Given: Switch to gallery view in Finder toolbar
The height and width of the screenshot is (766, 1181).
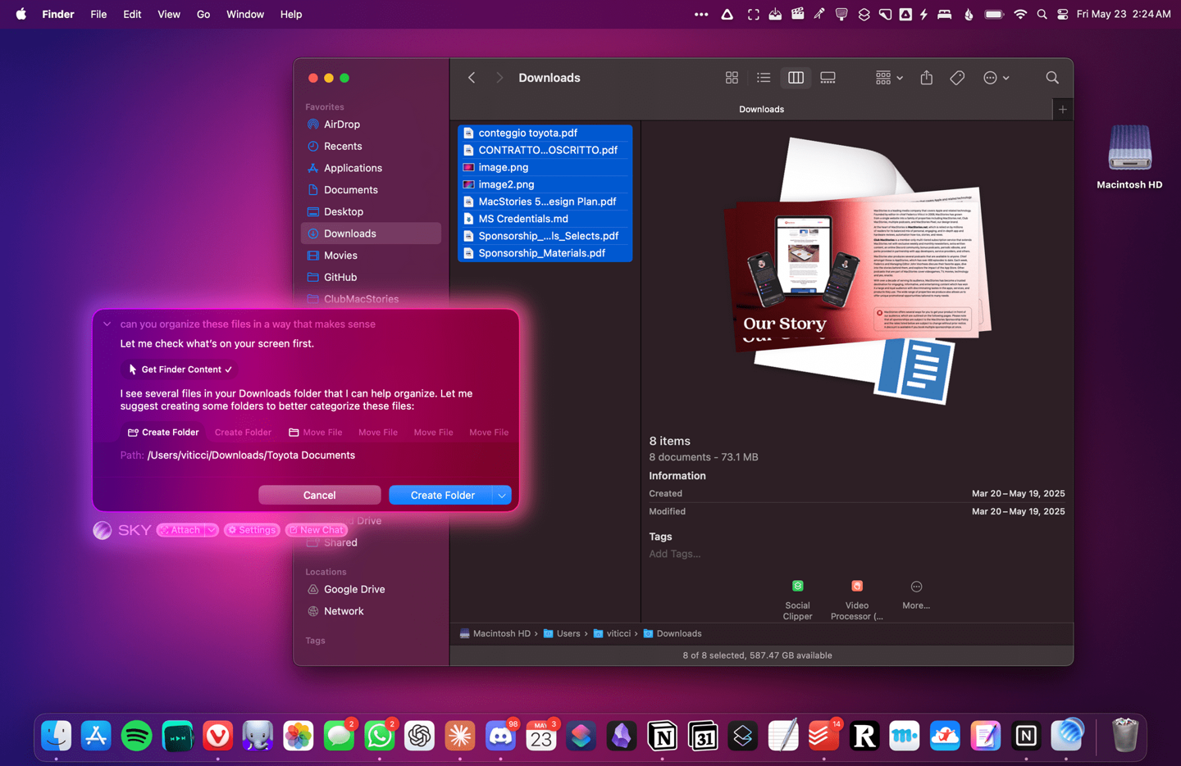Looking at the screenshot, I should pos(828,77).
